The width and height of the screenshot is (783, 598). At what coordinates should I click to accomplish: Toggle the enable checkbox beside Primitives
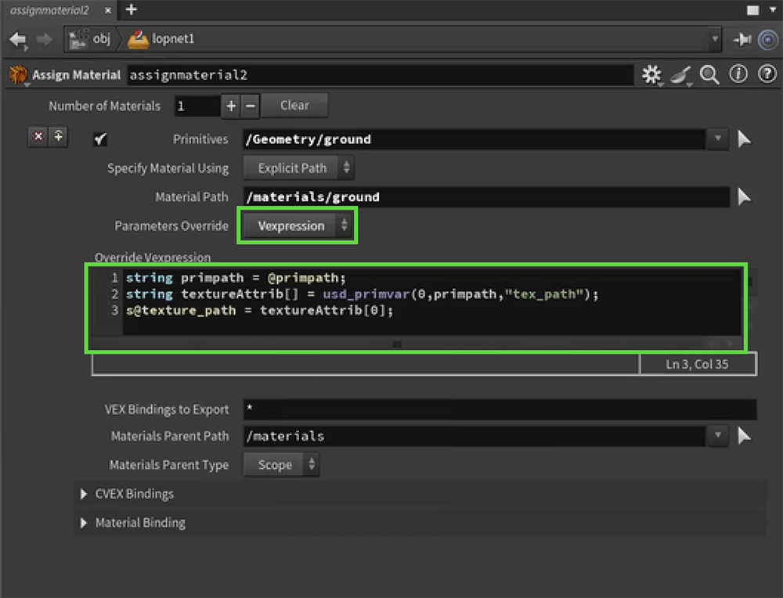[100, 139]
